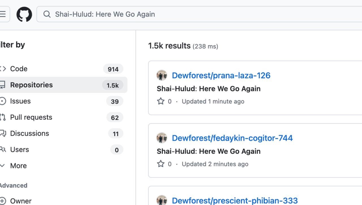
Task: Click the Discussions speech bubble icon
Action: tap(3, 133)
